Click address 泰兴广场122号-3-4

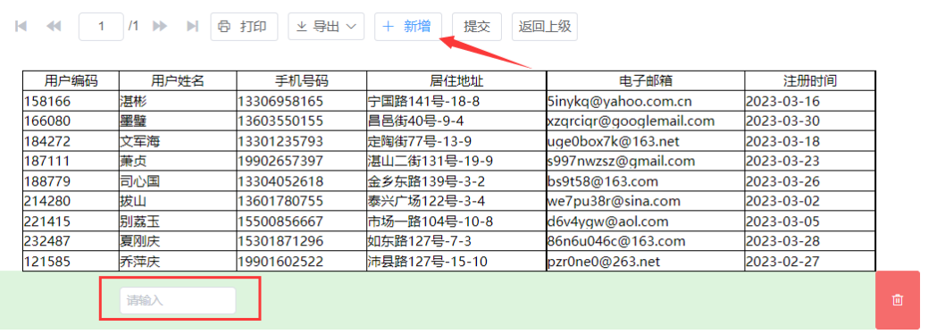tap(456, 201)
